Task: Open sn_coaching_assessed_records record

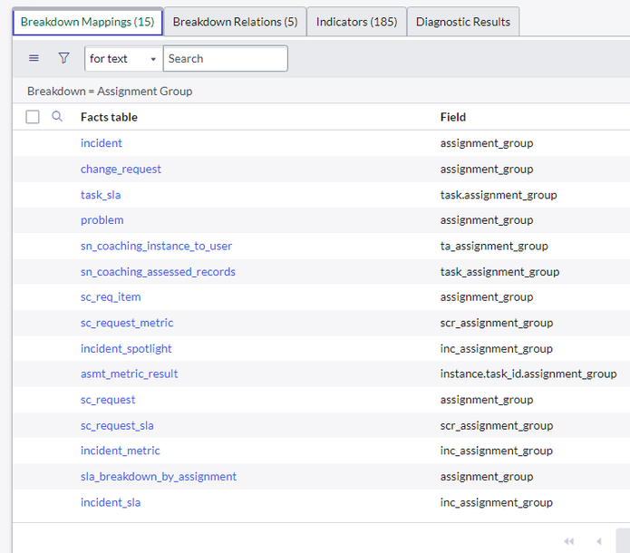Action: click(x=158, y=272)
